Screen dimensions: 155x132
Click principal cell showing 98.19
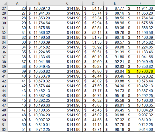(x=115, y=129)
